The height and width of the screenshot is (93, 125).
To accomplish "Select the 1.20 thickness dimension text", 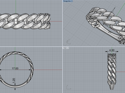I will (x=14, y=81).
